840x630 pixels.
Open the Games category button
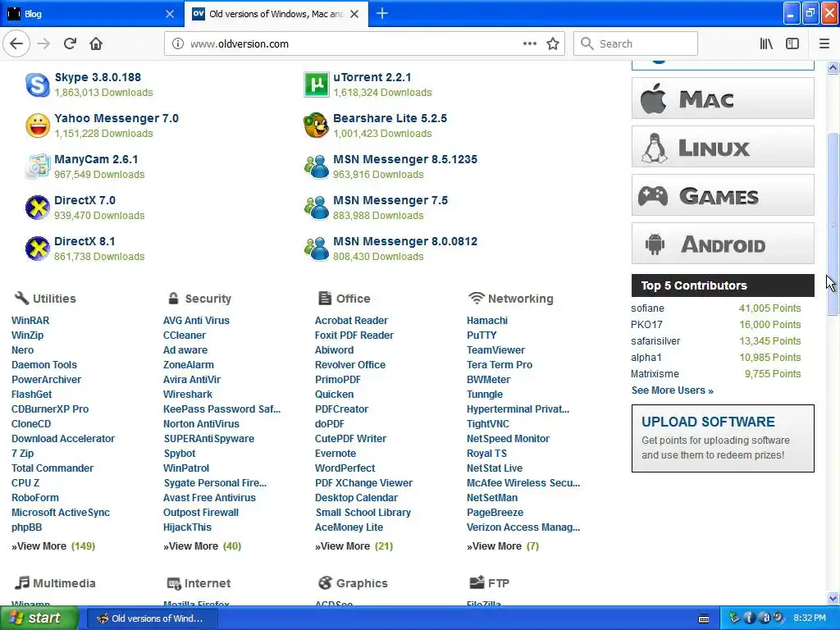click(723, 195)
